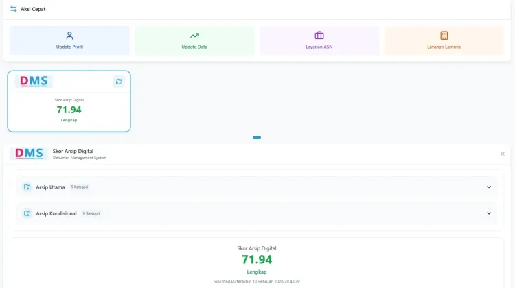Click the blue carousel indicator dot
The image size is (515, 288).
[257, 137]
